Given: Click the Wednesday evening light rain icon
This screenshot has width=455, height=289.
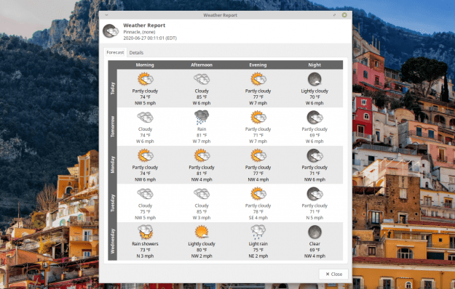Looking at the screenshot, I should (258, 232).
